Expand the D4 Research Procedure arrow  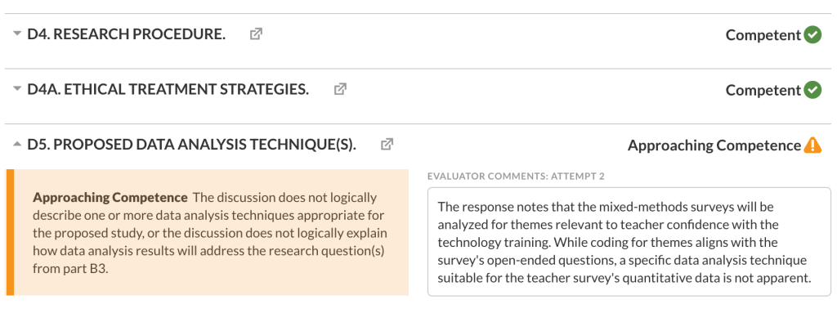[17, 34]
